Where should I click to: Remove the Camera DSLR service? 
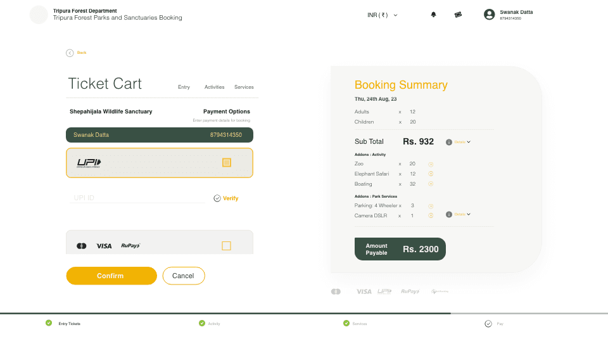(431, 215)
